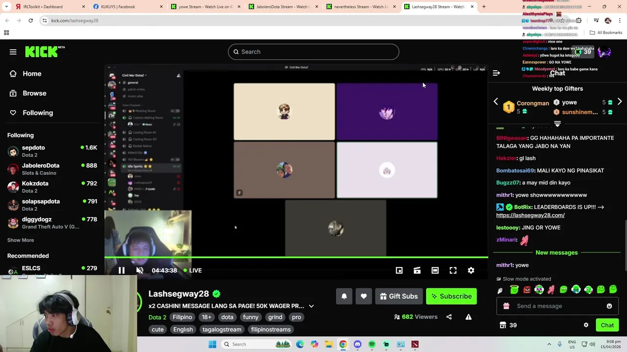
Task: Pause the live stream
Action: 121,270
